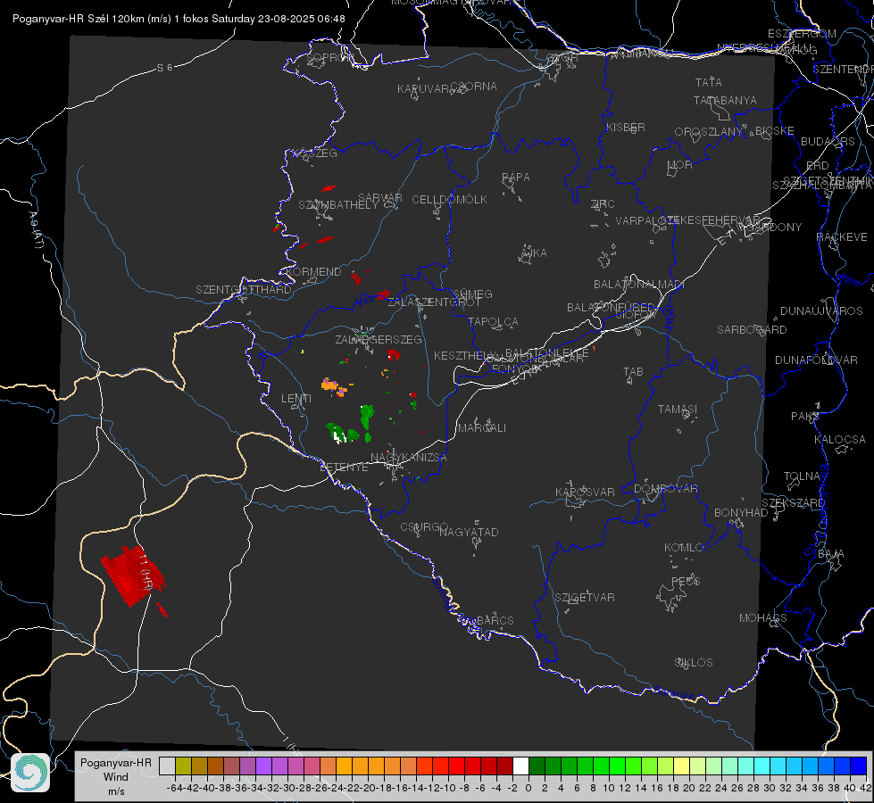Select the grey swatch at the legend's left end
Viewport: 874px width, 803px height.
point(167,766)
